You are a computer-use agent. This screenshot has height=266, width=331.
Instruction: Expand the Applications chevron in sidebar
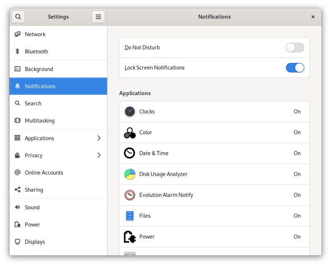tap(99, 138)
